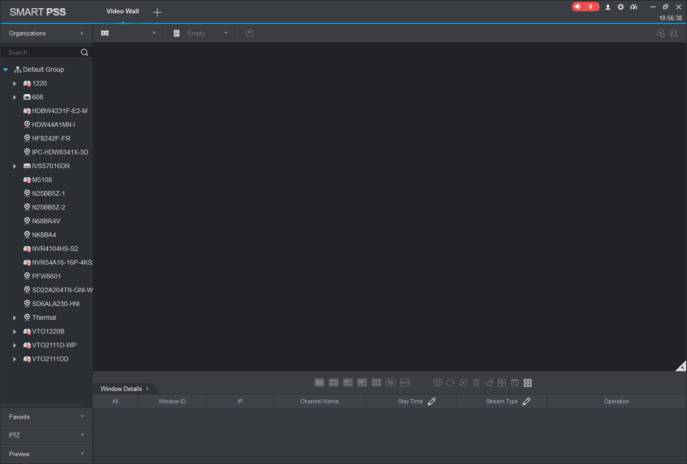687x464 pixels.
Task: Select the N68BR4V camera
Action: [42, 221]
